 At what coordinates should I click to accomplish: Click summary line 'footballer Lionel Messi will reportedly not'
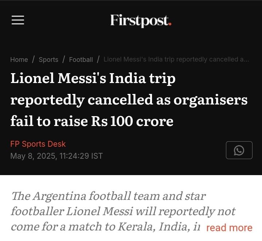pos(123,211)
